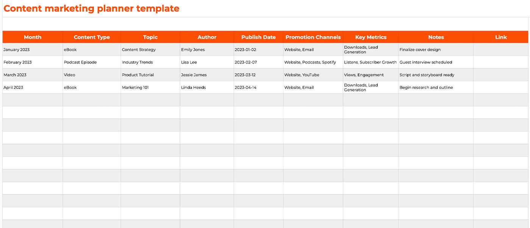Select the 'Guest interview scheduled' note
The width and height of the screenshot is (530, 228).
[436, 62]
